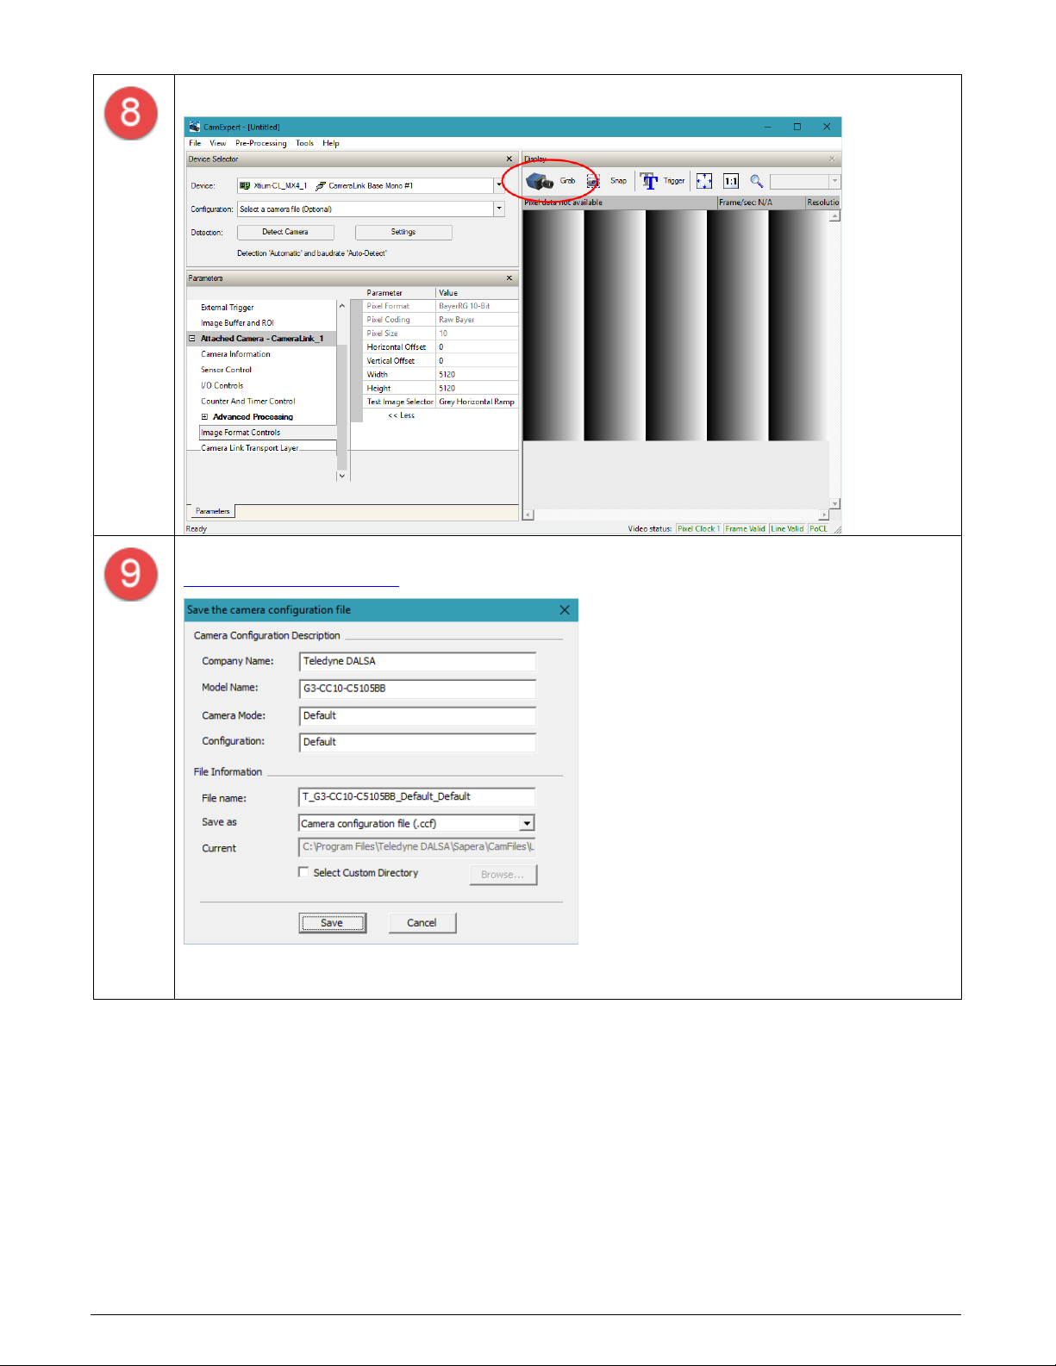The width and height of the screenshot is (1056, 1366).
Task: Close the Device Selector panel
Action: pos(509,159)
